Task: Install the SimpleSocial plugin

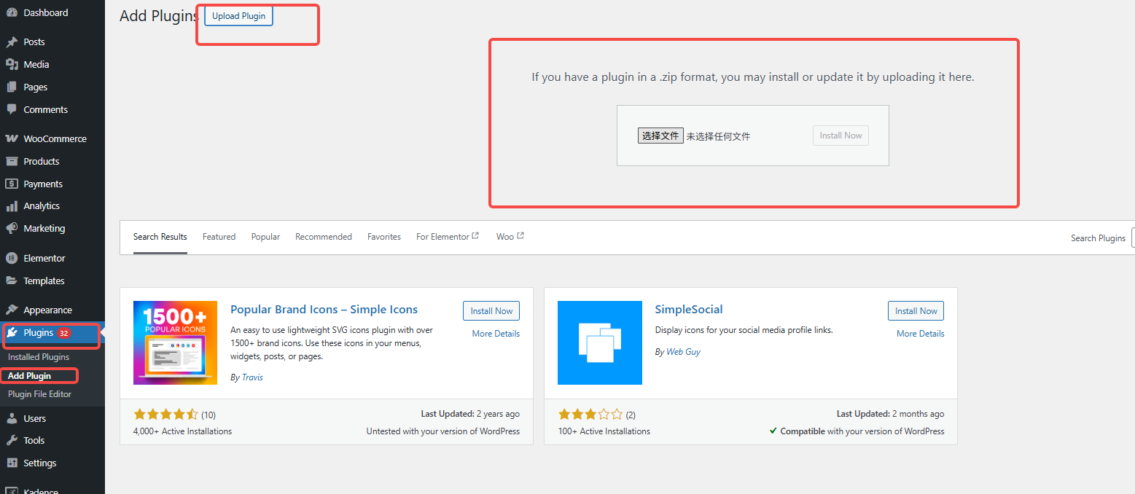Action: (x=916, y=311)
